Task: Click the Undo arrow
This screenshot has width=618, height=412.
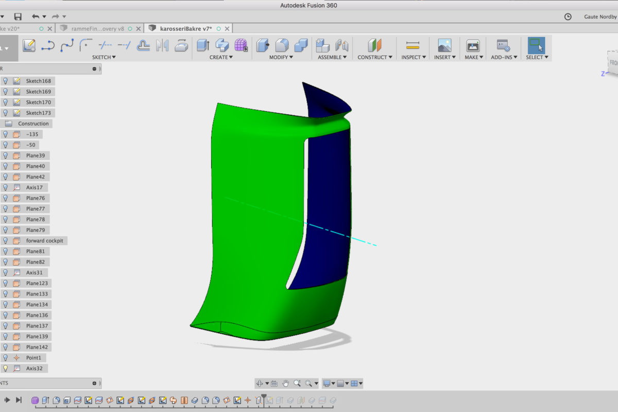Action: coord(36,17)
